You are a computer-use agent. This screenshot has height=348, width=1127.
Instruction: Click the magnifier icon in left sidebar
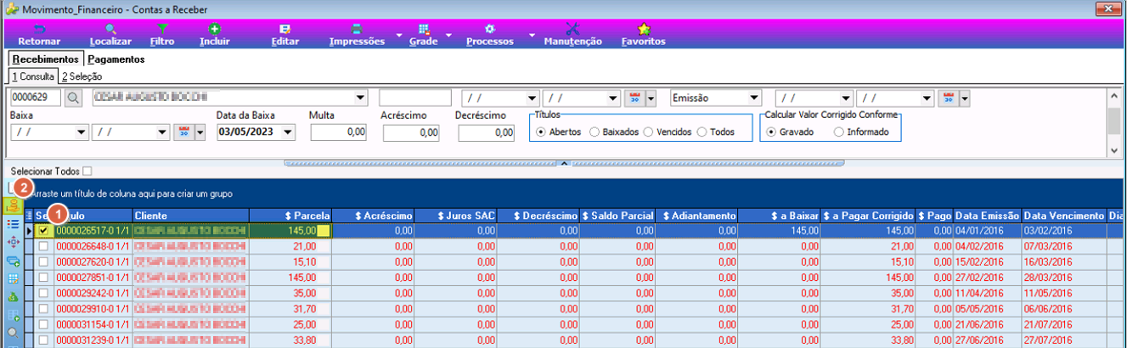click(x=12, y=333)
